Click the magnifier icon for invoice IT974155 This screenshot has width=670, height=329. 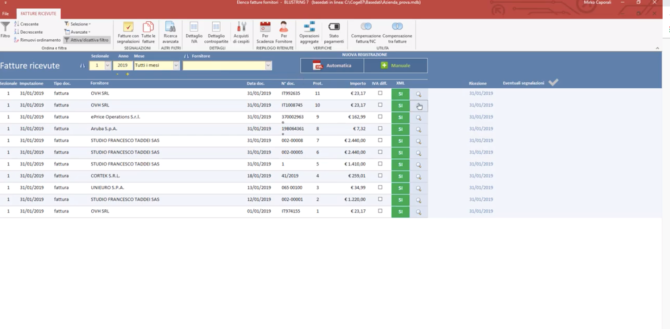tap(418, 212)
